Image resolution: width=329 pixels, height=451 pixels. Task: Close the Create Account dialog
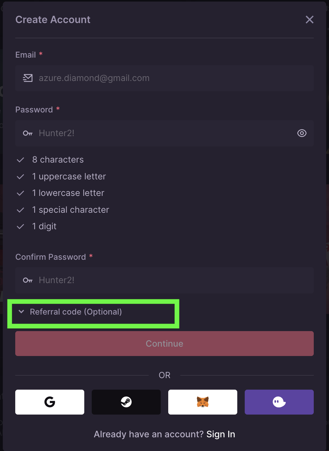pos(309,19)
